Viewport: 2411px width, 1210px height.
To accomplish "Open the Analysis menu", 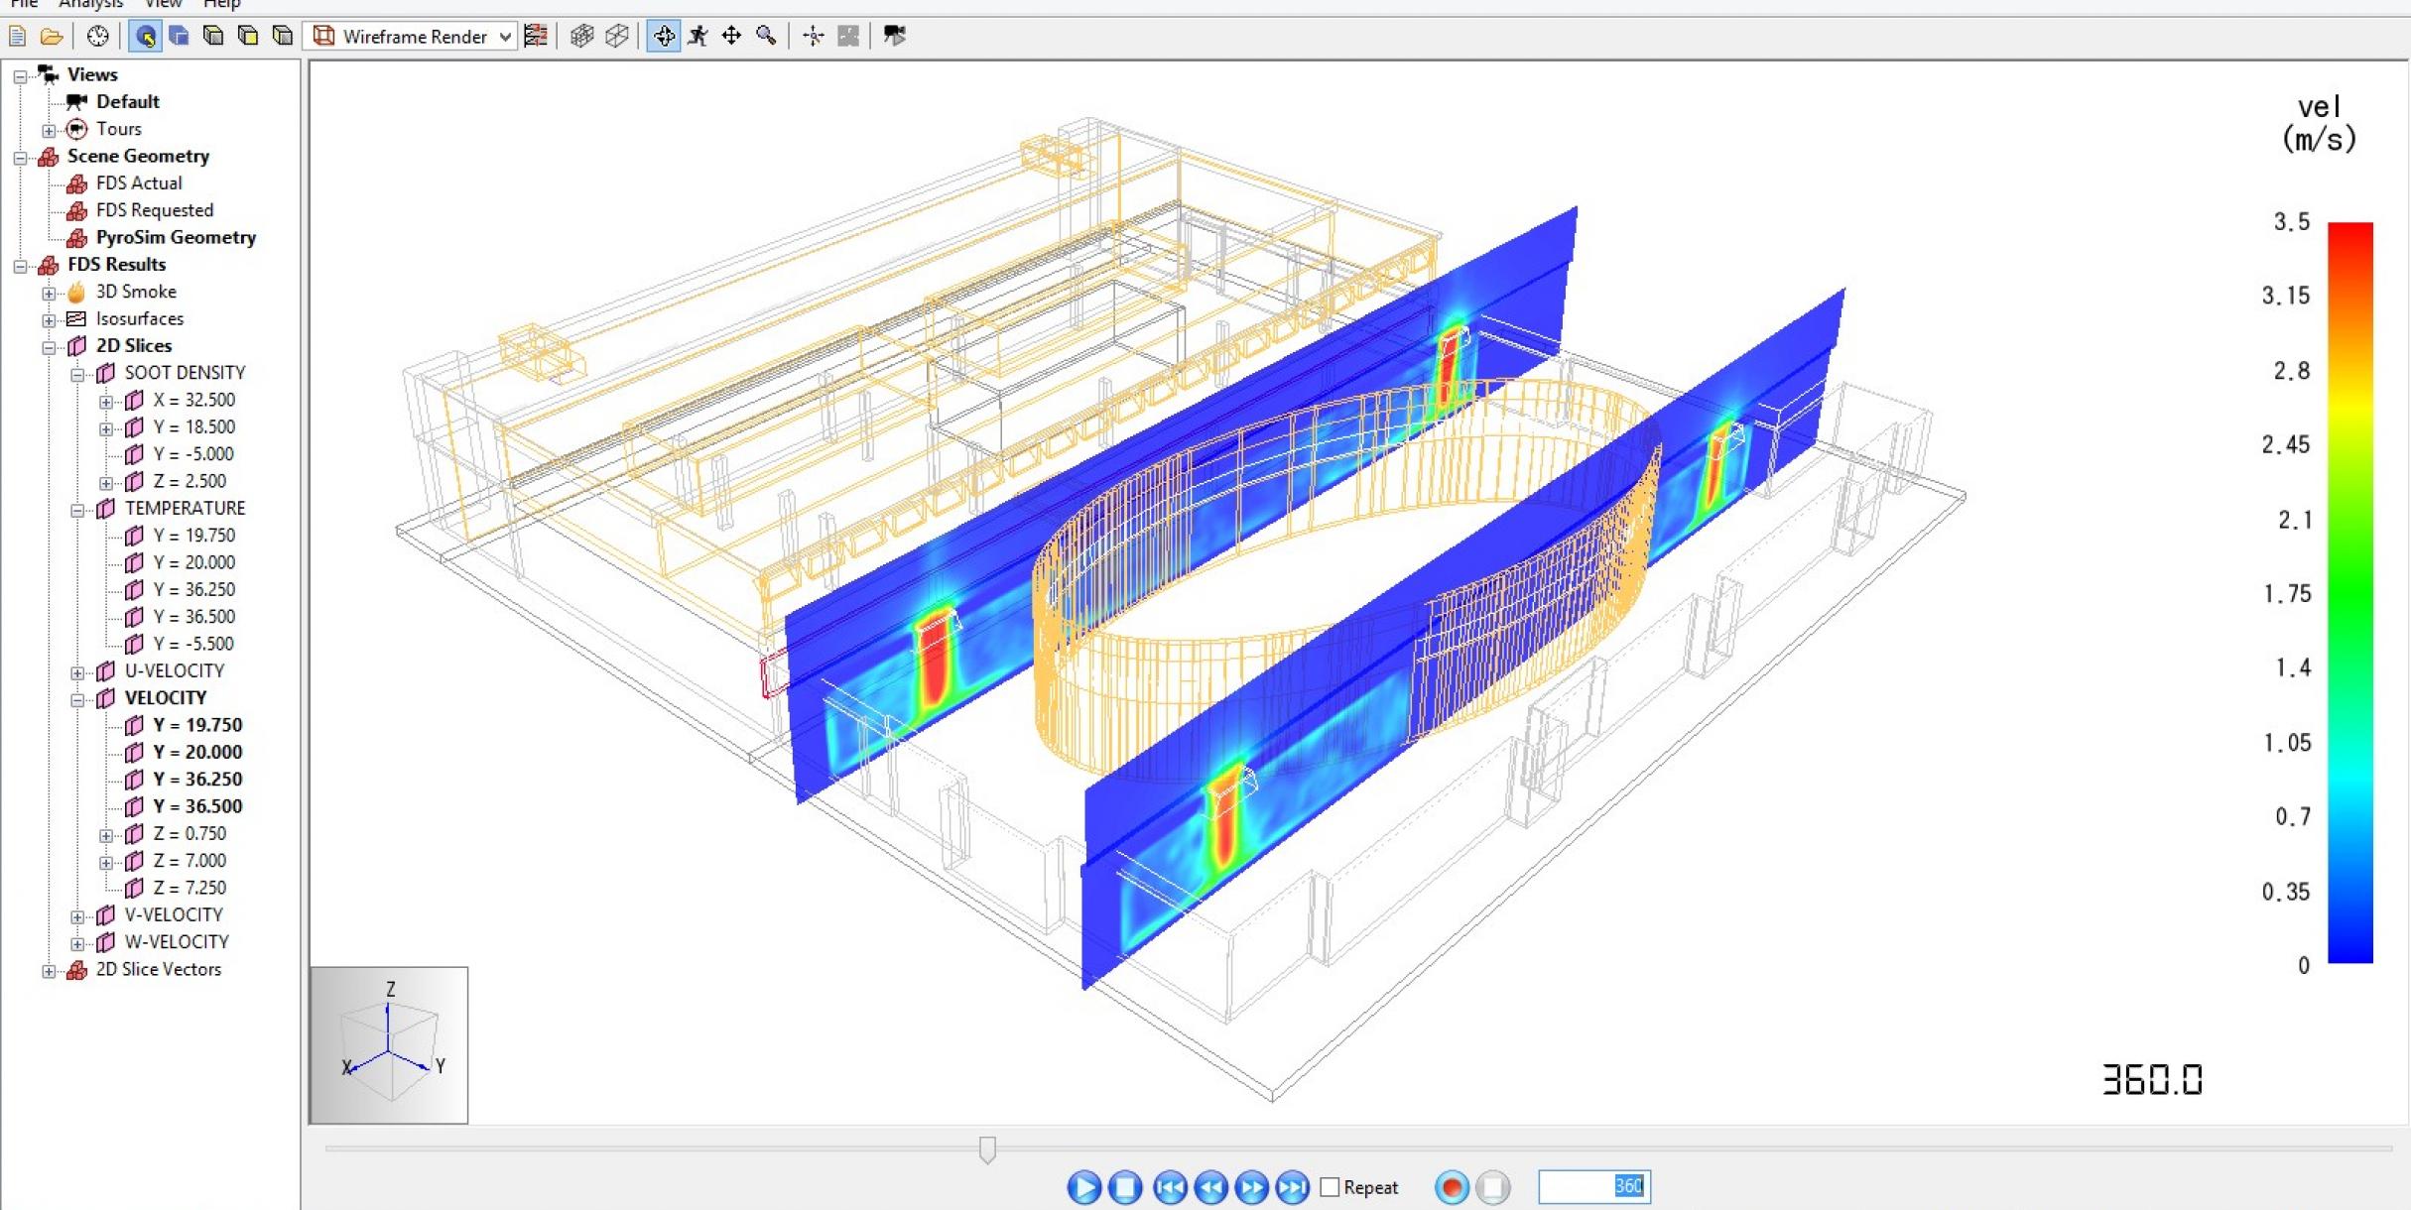I will pos(90,4).
